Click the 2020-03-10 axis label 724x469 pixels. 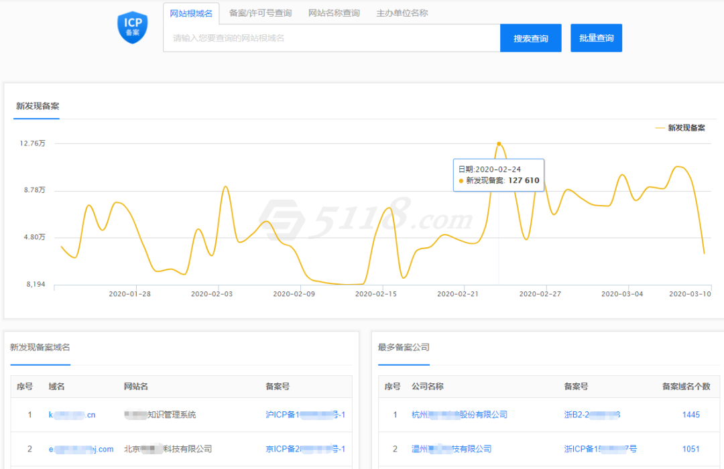[690, 293]
